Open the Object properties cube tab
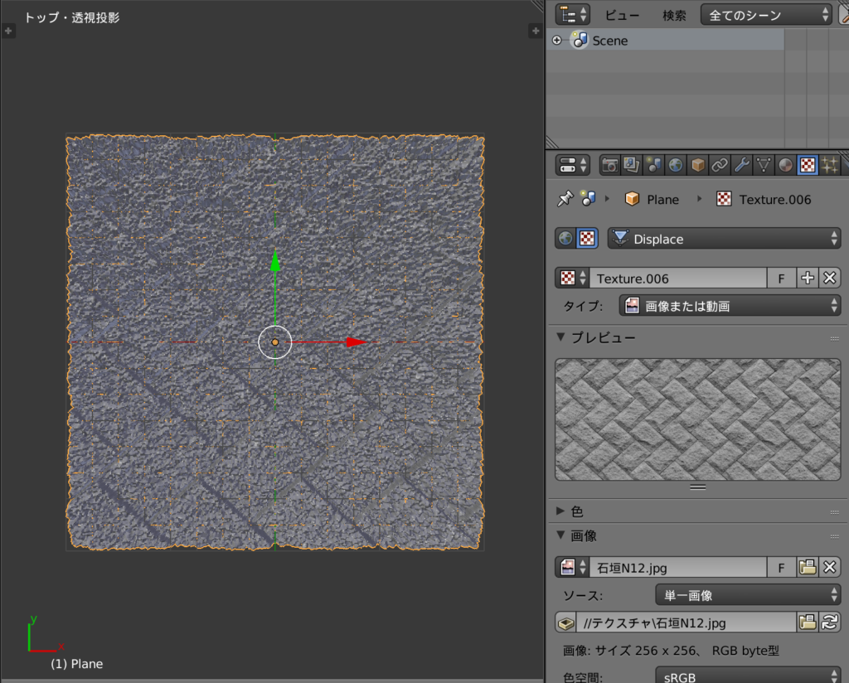 point(698,165)
